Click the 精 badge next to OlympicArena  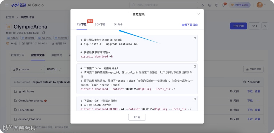[x=9, y=27]
